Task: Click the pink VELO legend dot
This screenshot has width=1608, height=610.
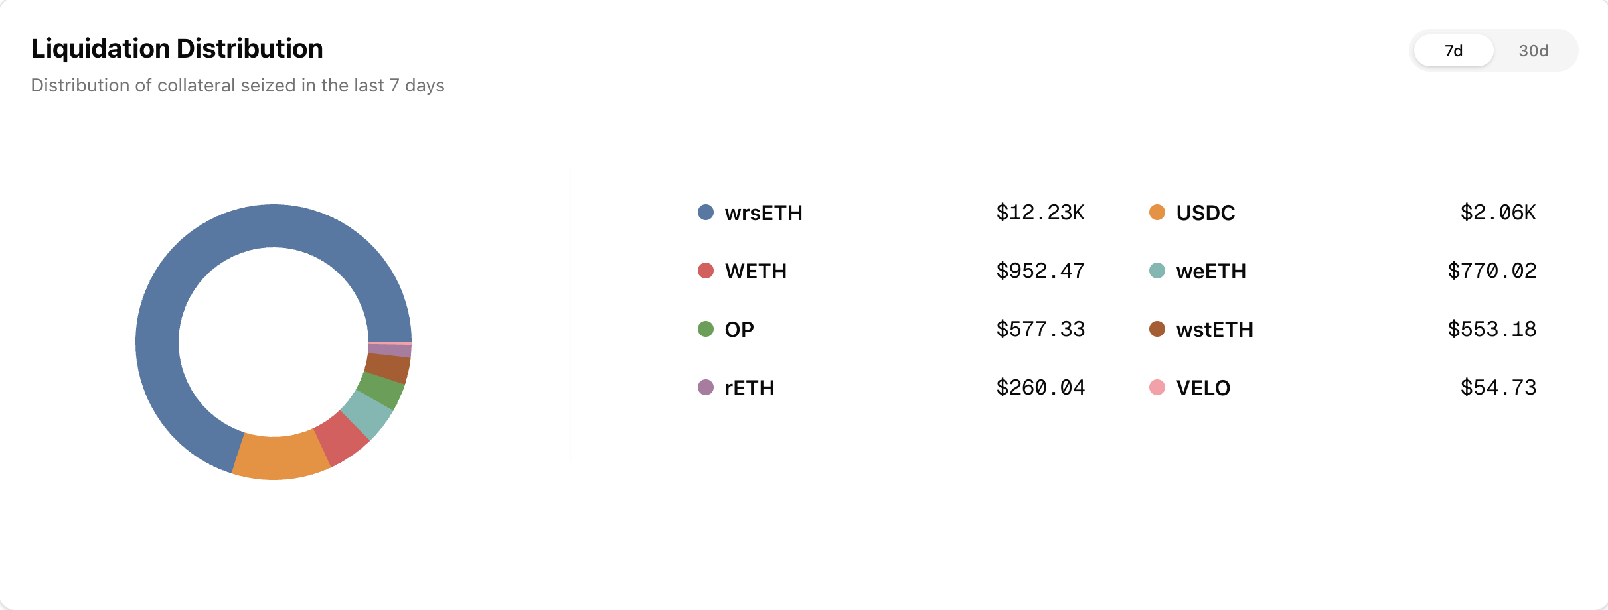Action: click(1157, 387)
